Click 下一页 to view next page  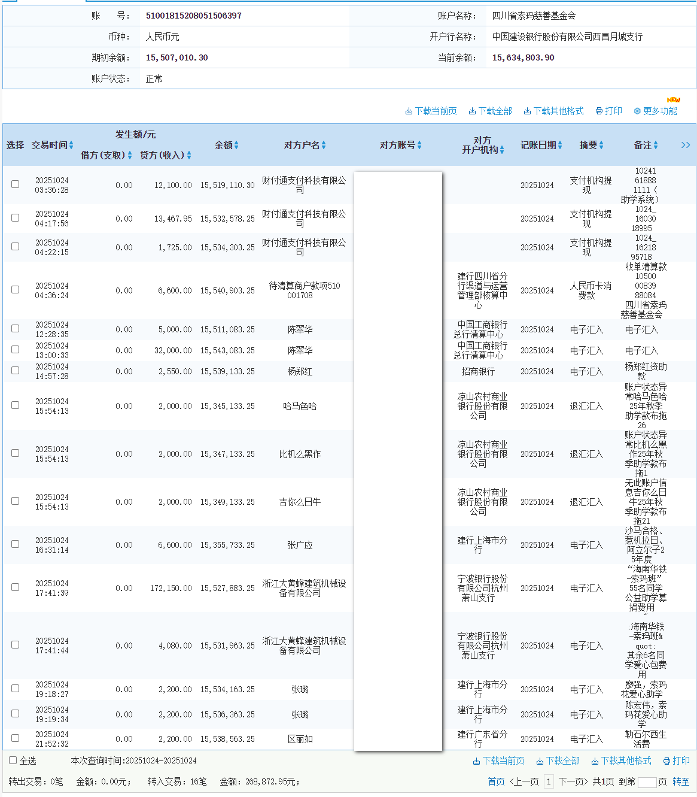[x=573, y=781]
